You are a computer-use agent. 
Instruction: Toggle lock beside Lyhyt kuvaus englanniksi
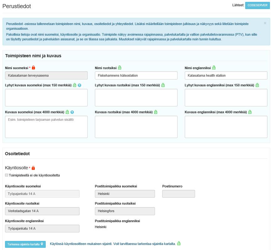(x=257, y=85)
